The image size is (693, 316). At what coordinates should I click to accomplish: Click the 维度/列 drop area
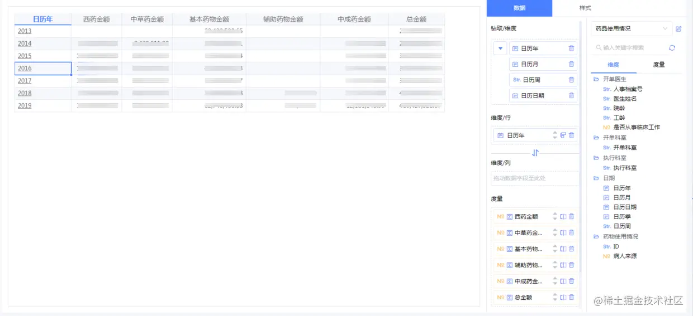pos(535,178)
